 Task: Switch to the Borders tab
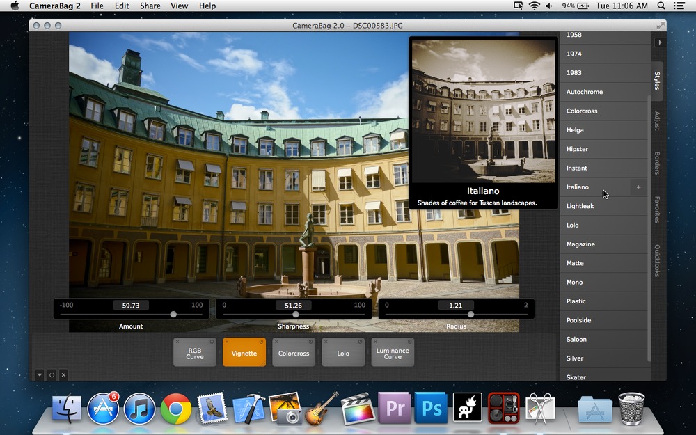tap(657, 163)
